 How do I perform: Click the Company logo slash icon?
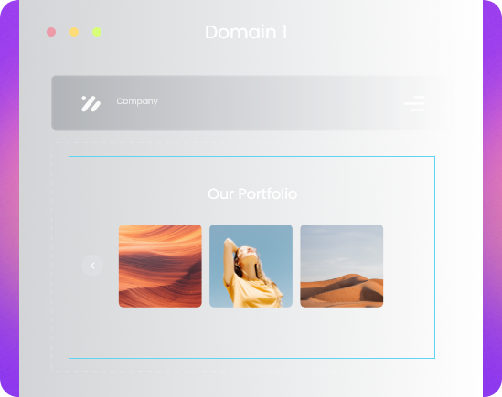point(91,103)
